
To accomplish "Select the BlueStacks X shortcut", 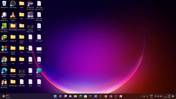I will pyautogui.click(x=4, y=49).
